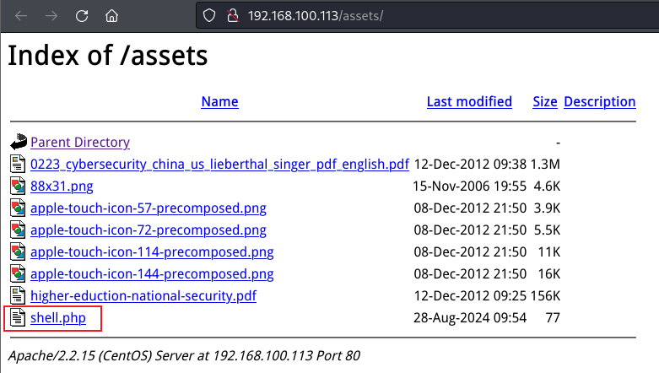Click the Parent Directory back-arrow icon
This screenshot has width=659, height=373.
(x=19, y=143)
